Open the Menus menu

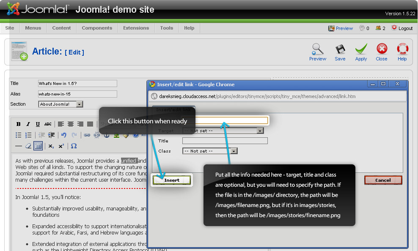(33, 28)
